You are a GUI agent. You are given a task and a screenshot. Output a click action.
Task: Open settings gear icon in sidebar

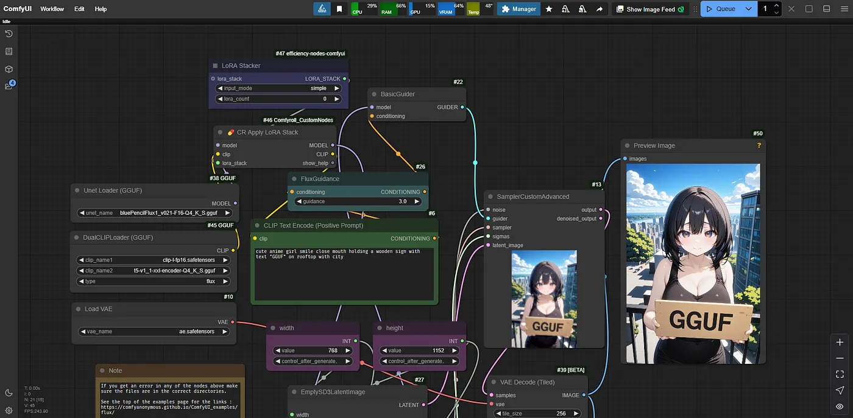(9, 411)
